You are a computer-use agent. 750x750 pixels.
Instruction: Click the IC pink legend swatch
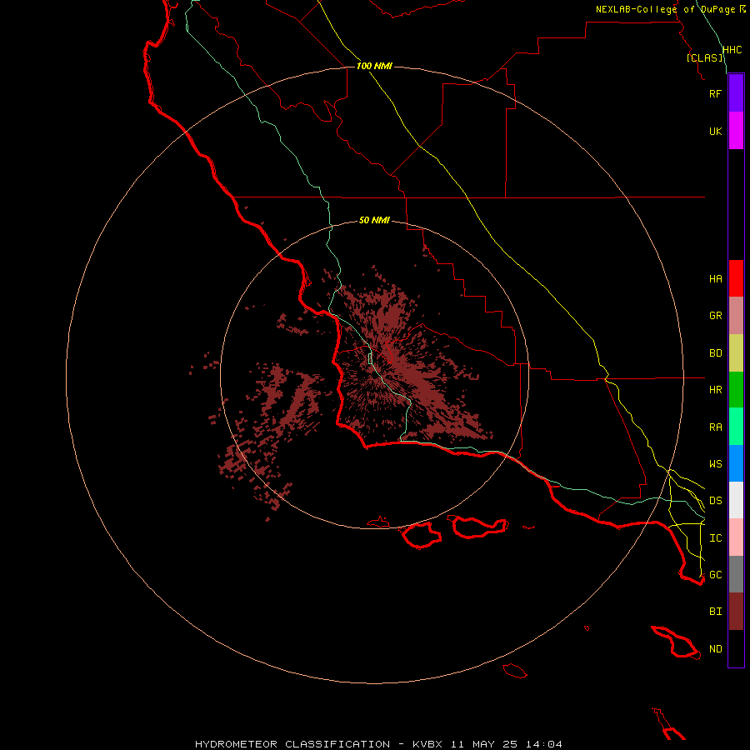pyautogui.click(x=736, y=537)
